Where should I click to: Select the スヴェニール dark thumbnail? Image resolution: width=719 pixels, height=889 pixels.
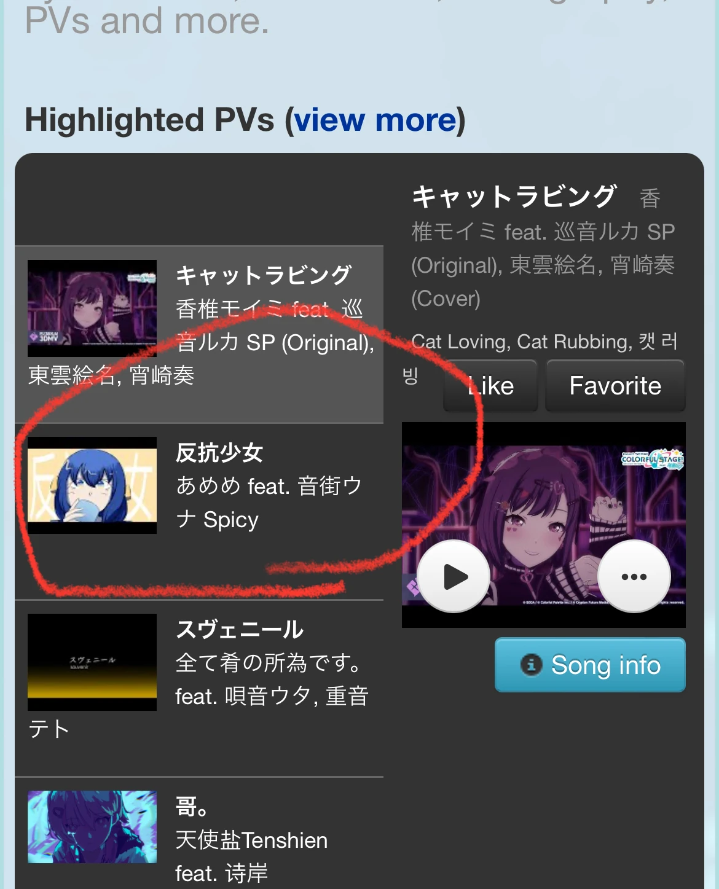pyautogui.click(x=92, y=662)
